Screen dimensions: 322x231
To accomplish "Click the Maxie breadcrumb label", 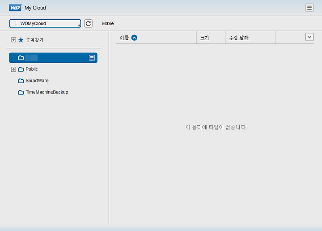I will coord(108,23).
